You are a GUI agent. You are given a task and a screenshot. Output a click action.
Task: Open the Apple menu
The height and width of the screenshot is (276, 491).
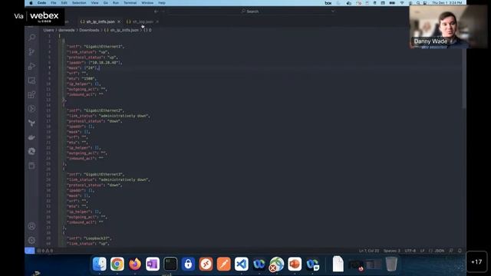click(31, 3)
